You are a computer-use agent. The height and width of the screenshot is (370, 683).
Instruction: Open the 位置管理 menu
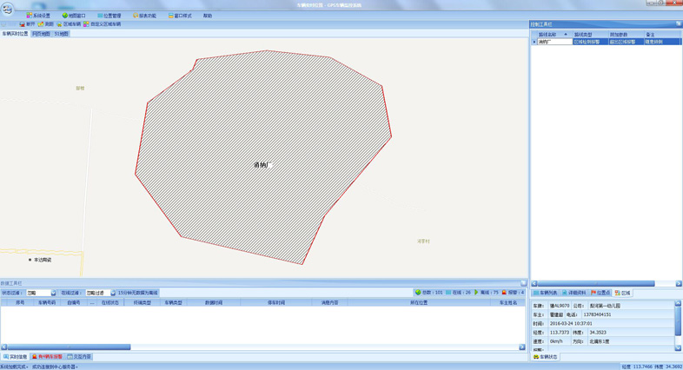[110, 16]
